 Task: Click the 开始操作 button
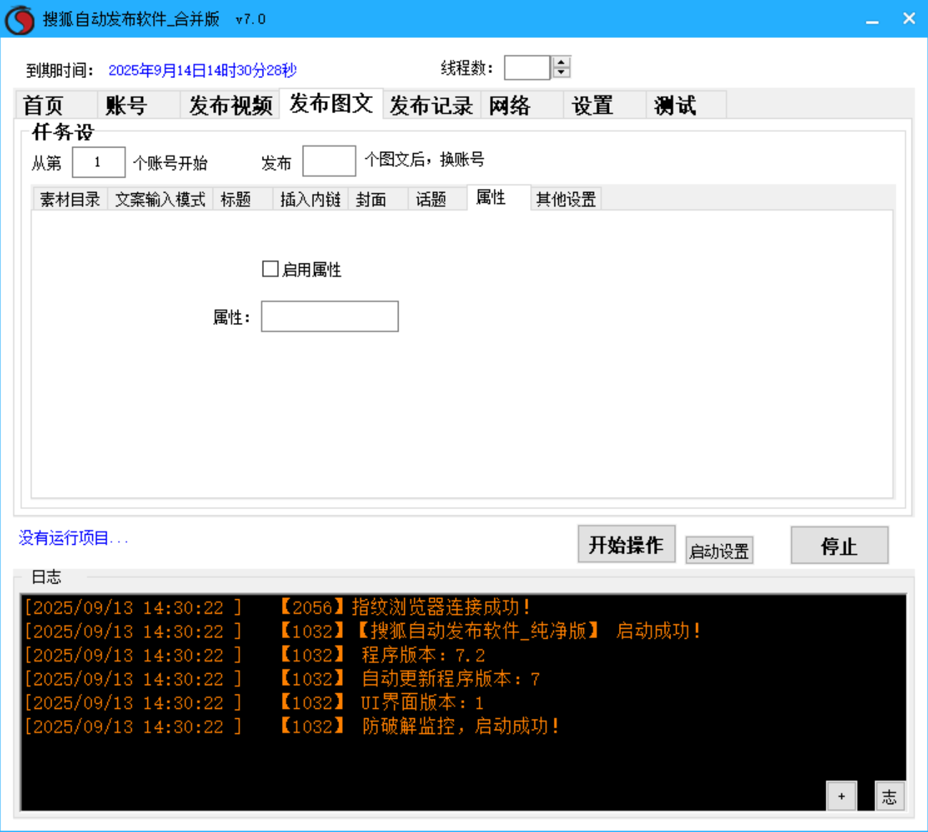click(626, 544)
